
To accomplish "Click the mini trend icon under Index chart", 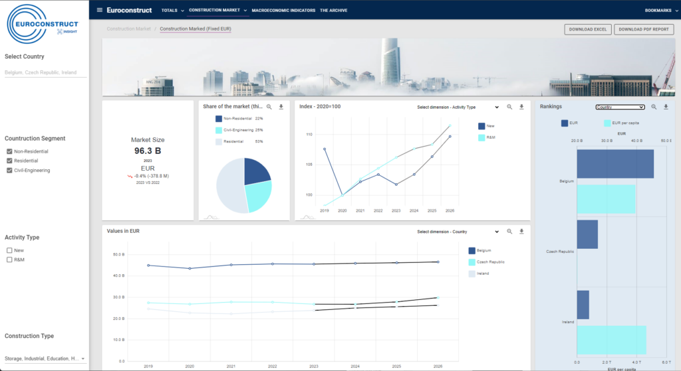I will (x=307, y=217).
